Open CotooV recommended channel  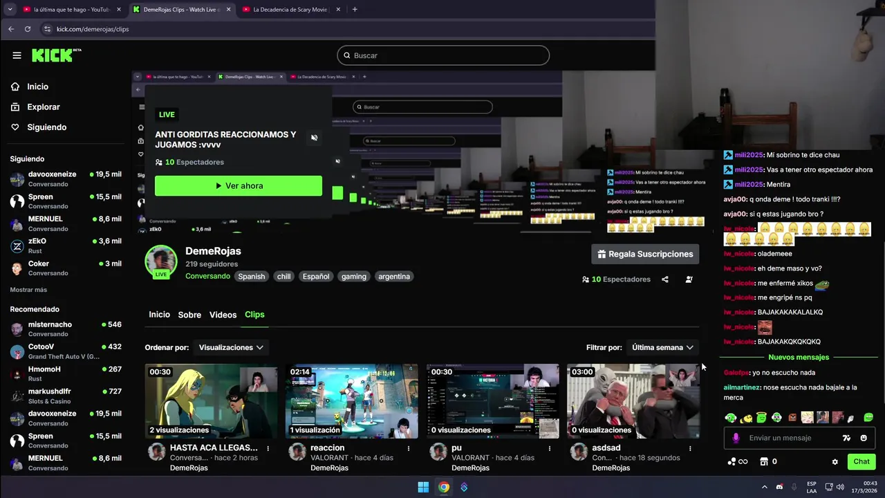click(66, 351)
